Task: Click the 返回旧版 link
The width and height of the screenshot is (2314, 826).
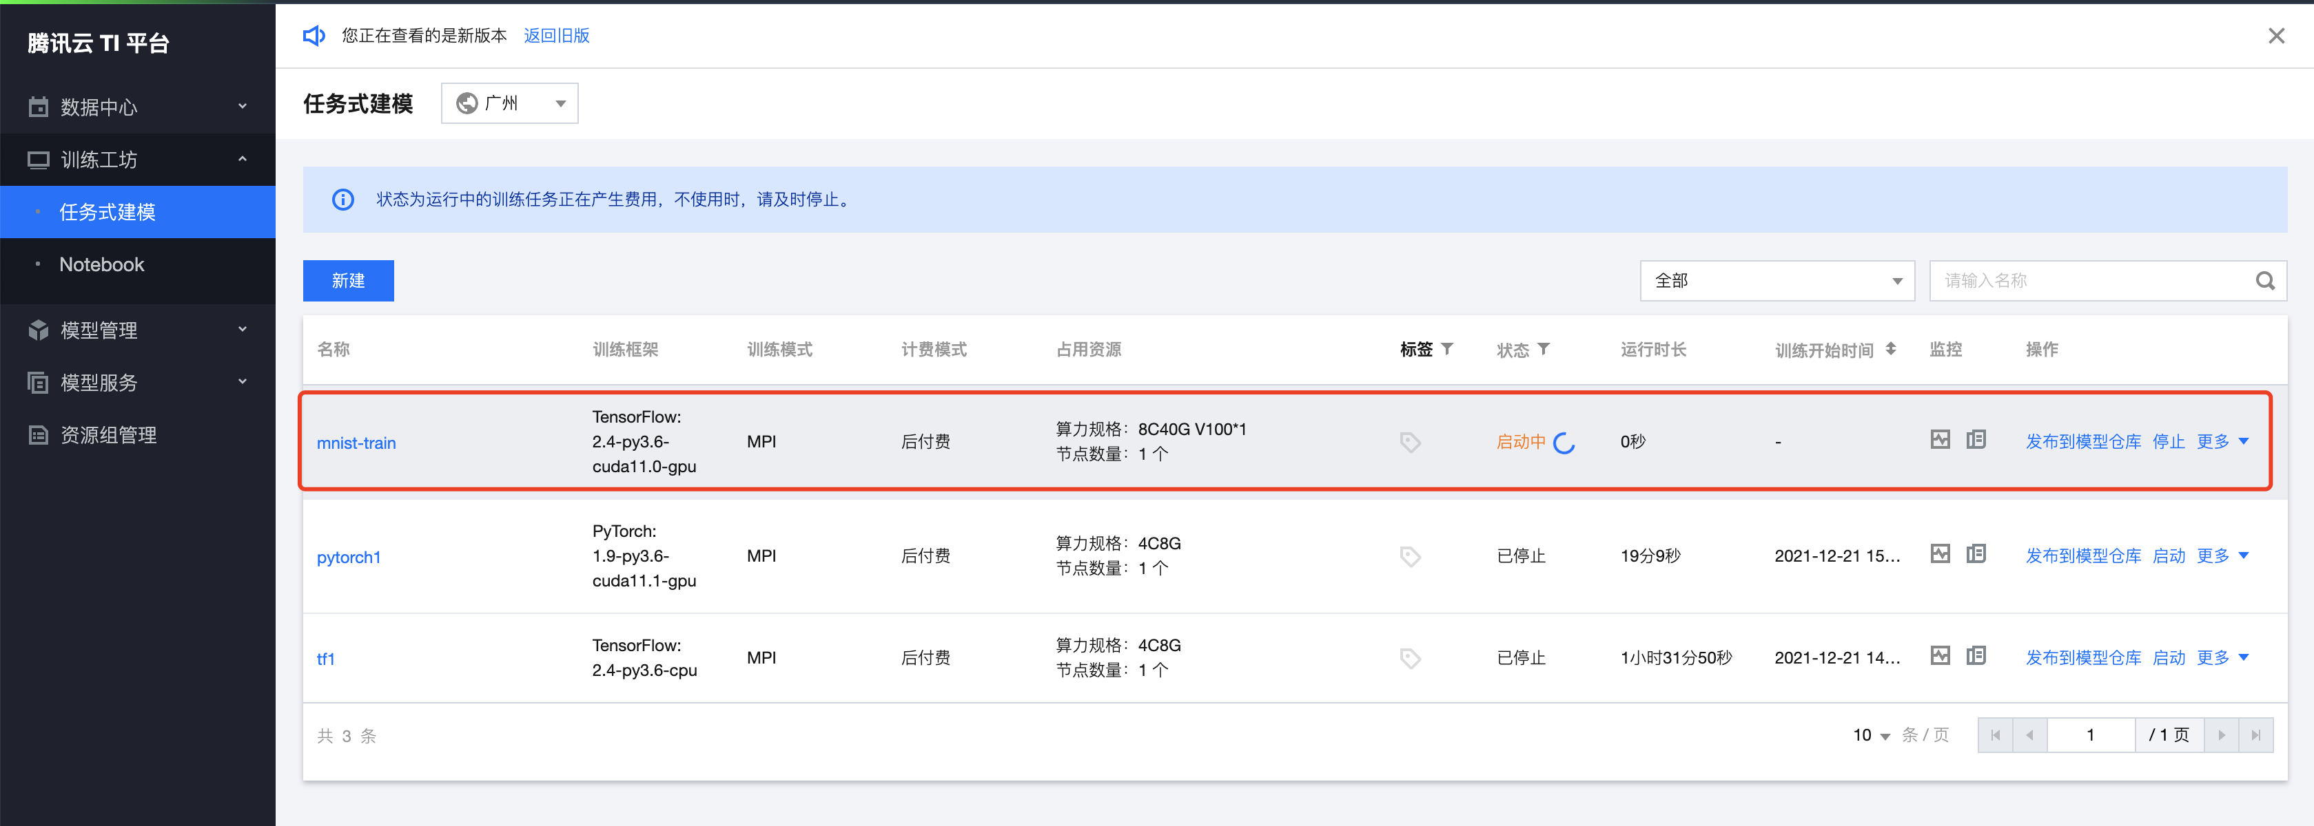Action: click(x=556, y=35)
